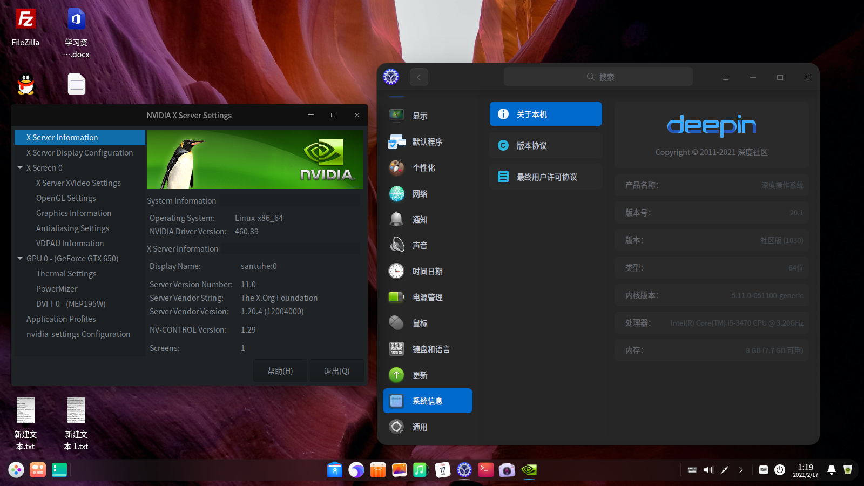Open OpenGL Settings page

pyautogui.click(x=66, y=198)
